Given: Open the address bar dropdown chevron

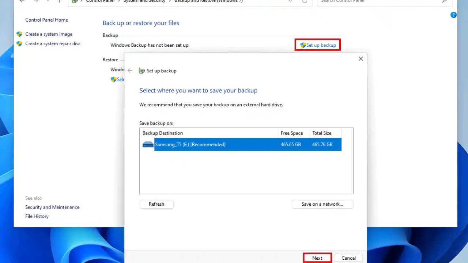Looking at the screenshot, I should pyautogui.click(x=290, y=1).
